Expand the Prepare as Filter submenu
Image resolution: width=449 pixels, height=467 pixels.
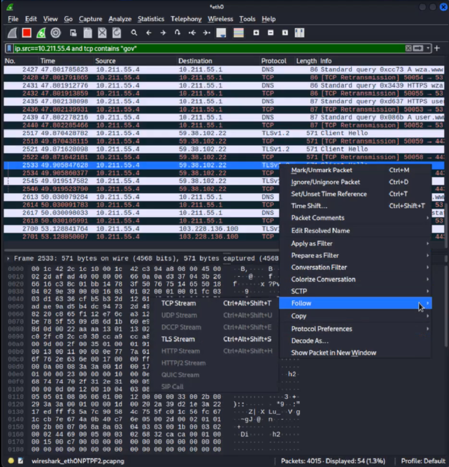point(356,255)
